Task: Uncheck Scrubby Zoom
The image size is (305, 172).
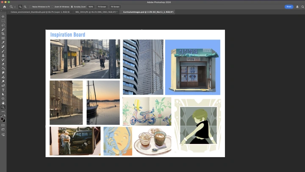Action: (x=72, y=7)
